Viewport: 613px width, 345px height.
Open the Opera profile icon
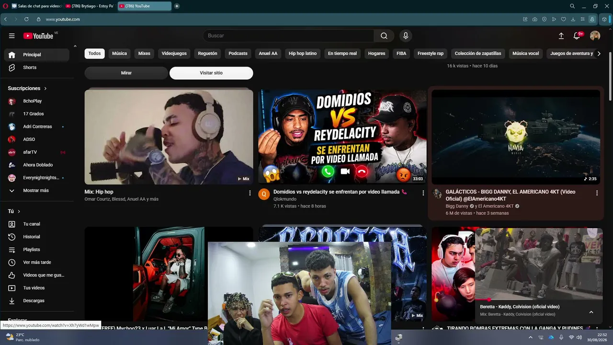pyautogui.click(x=592, y=19)
